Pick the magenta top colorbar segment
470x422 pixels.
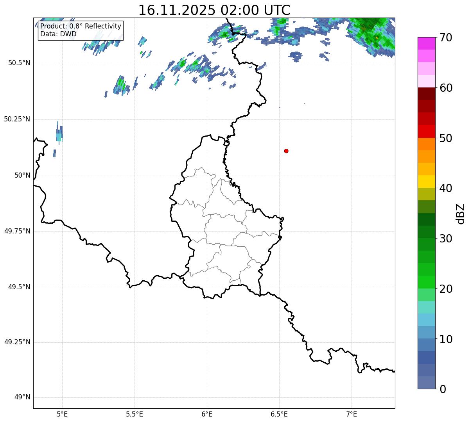(426, 43)
